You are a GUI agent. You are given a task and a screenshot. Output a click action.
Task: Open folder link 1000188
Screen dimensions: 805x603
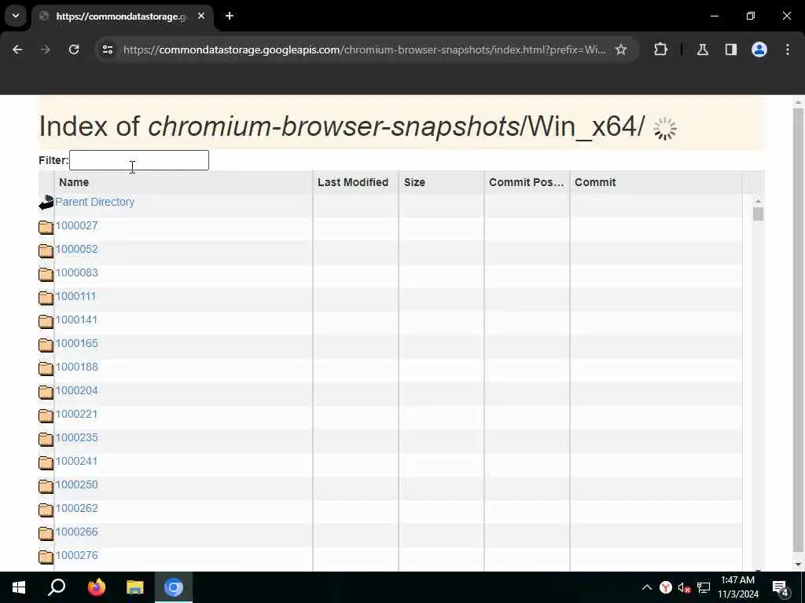click(76, 367)
